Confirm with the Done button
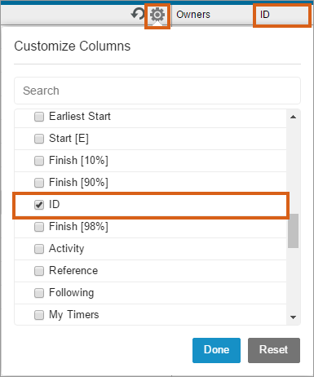 tap(216, 350)
